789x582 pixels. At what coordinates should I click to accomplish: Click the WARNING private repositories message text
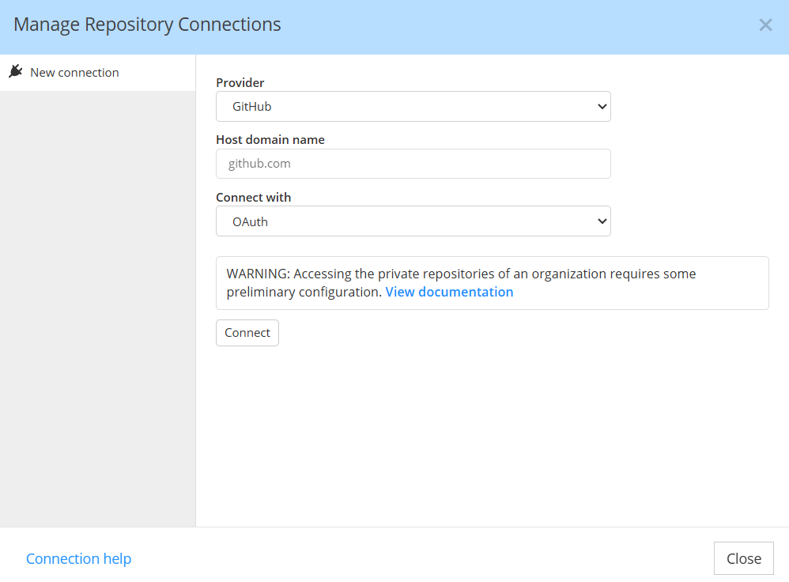461,282
